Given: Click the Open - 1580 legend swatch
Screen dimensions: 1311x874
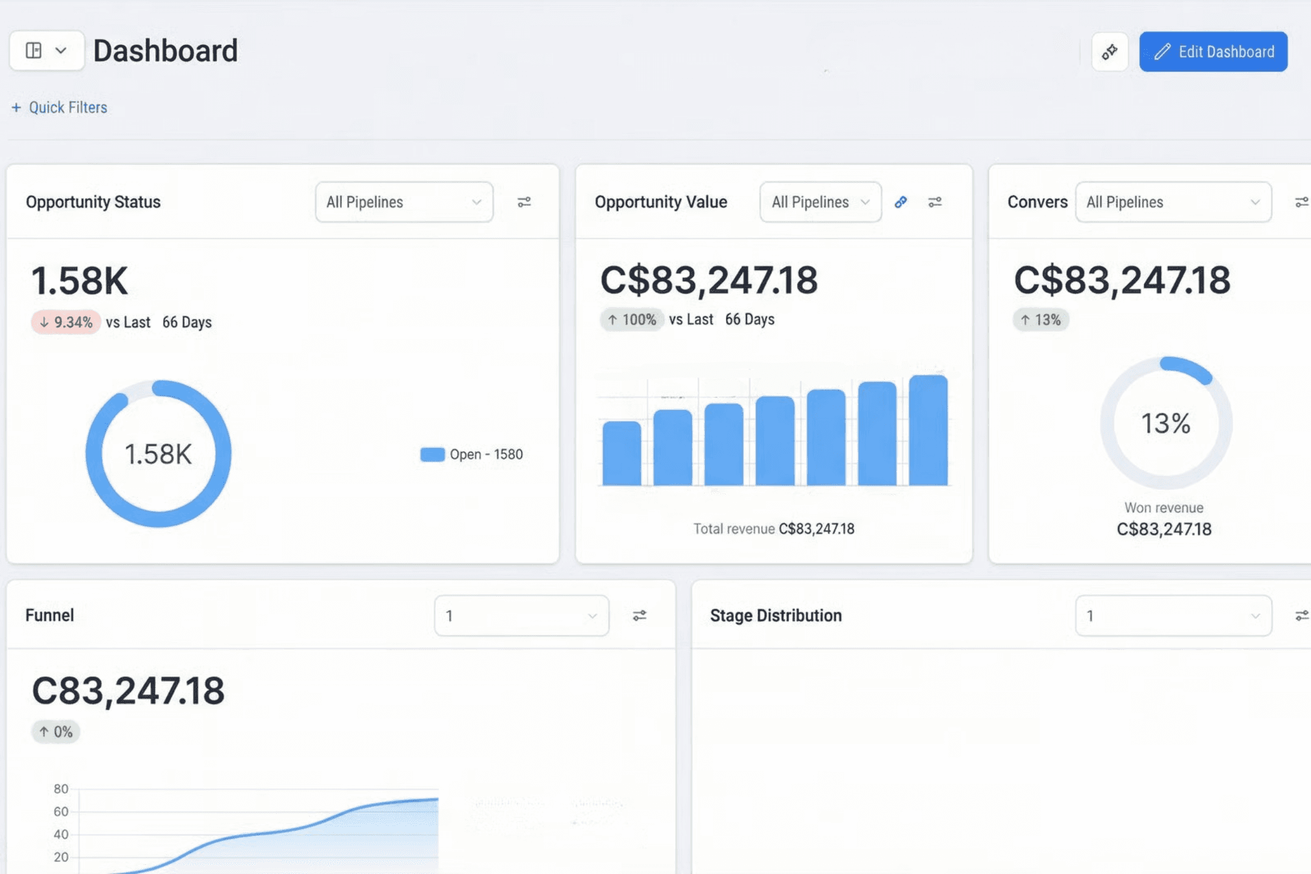Looking at the screenshot, I should 432,454.
